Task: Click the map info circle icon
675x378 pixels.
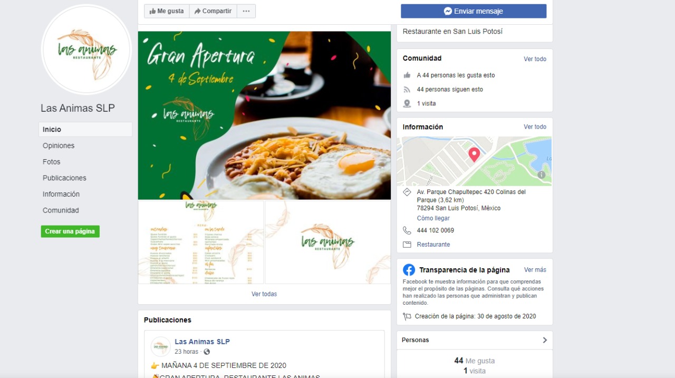Action: pos(542,175)
